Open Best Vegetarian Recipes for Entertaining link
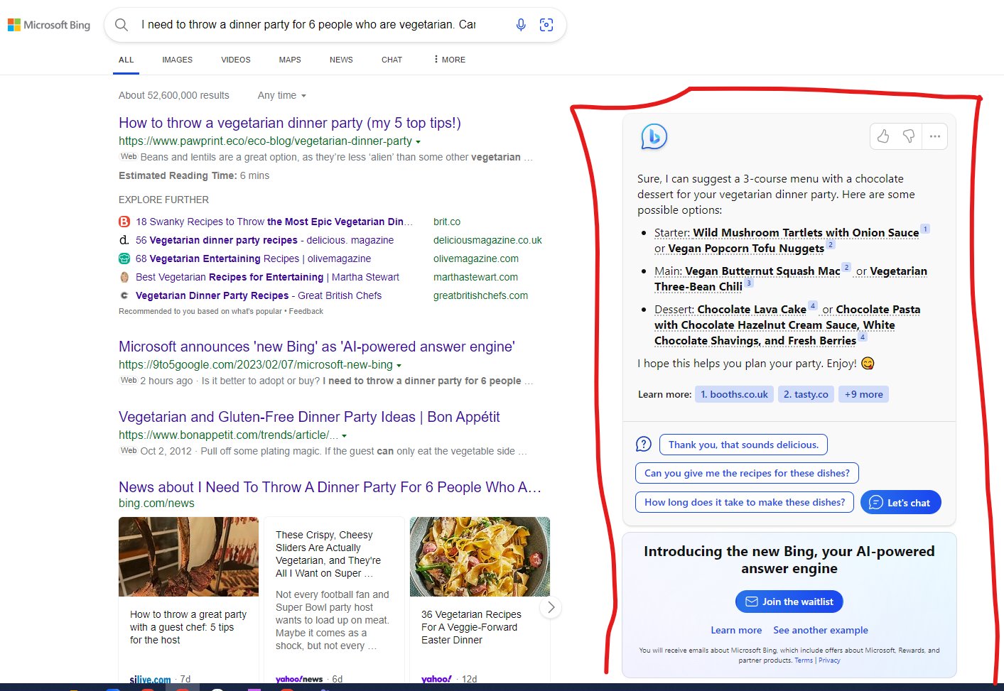The height and width of the screenshot is (691, 1004). click(x=267, y=277)
